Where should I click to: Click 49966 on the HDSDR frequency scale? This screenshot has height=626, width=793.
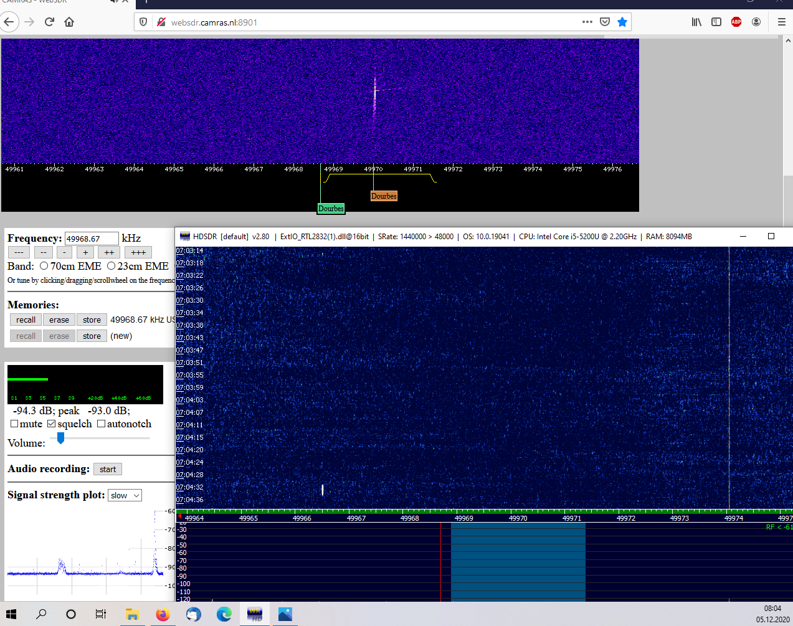tap(302, 518)
